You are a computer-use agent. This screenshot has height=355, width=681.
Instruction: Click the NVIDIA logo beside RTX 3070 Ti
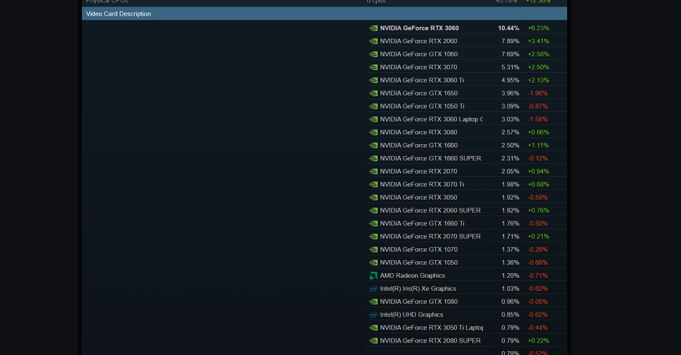[x=373, y=184]
